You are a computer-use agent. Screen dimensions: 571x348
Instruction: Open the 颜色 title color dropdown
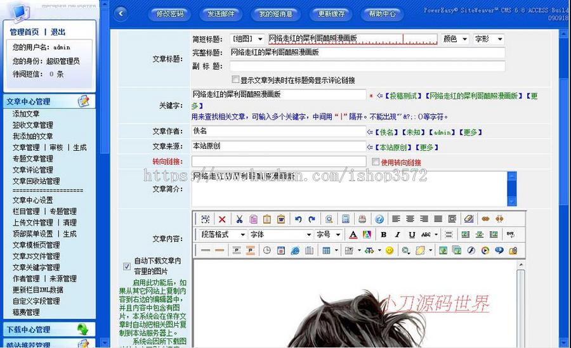tap(455, 39)
